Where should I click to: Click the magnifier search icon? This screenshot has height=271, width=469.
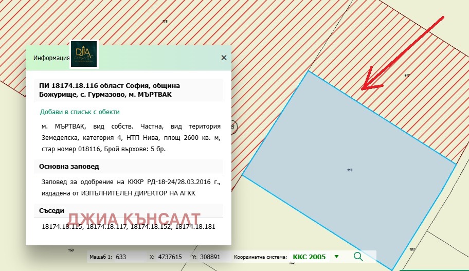[x=358, y=257]
